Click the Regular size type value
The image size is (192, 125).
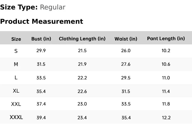point(52,7)
